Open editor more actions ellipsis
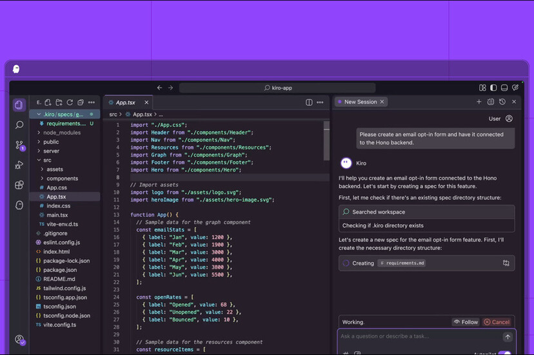Screen dimensions: 534x355 (x=320, y=102)
